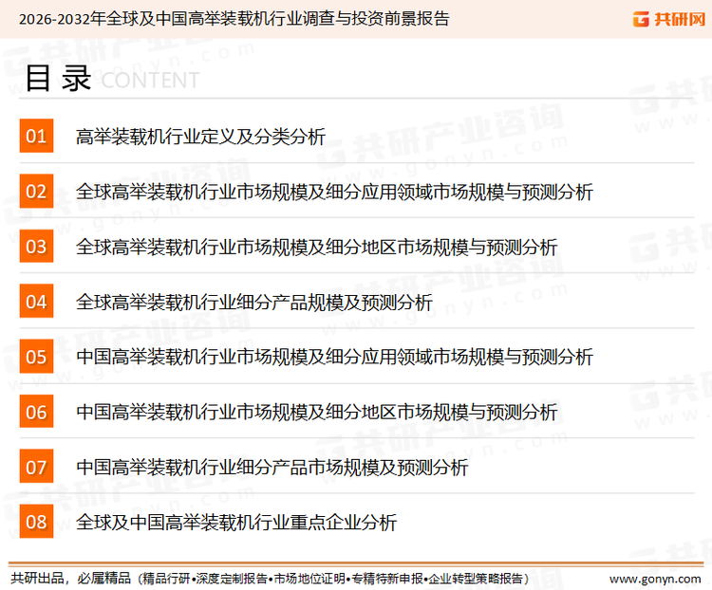Select the orange 08 chapter badge
The image size is (712, 590).
[36, 522]
